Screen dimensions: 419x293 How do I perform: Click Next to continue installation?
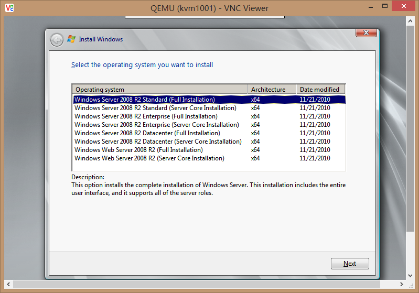click(350, 264)
